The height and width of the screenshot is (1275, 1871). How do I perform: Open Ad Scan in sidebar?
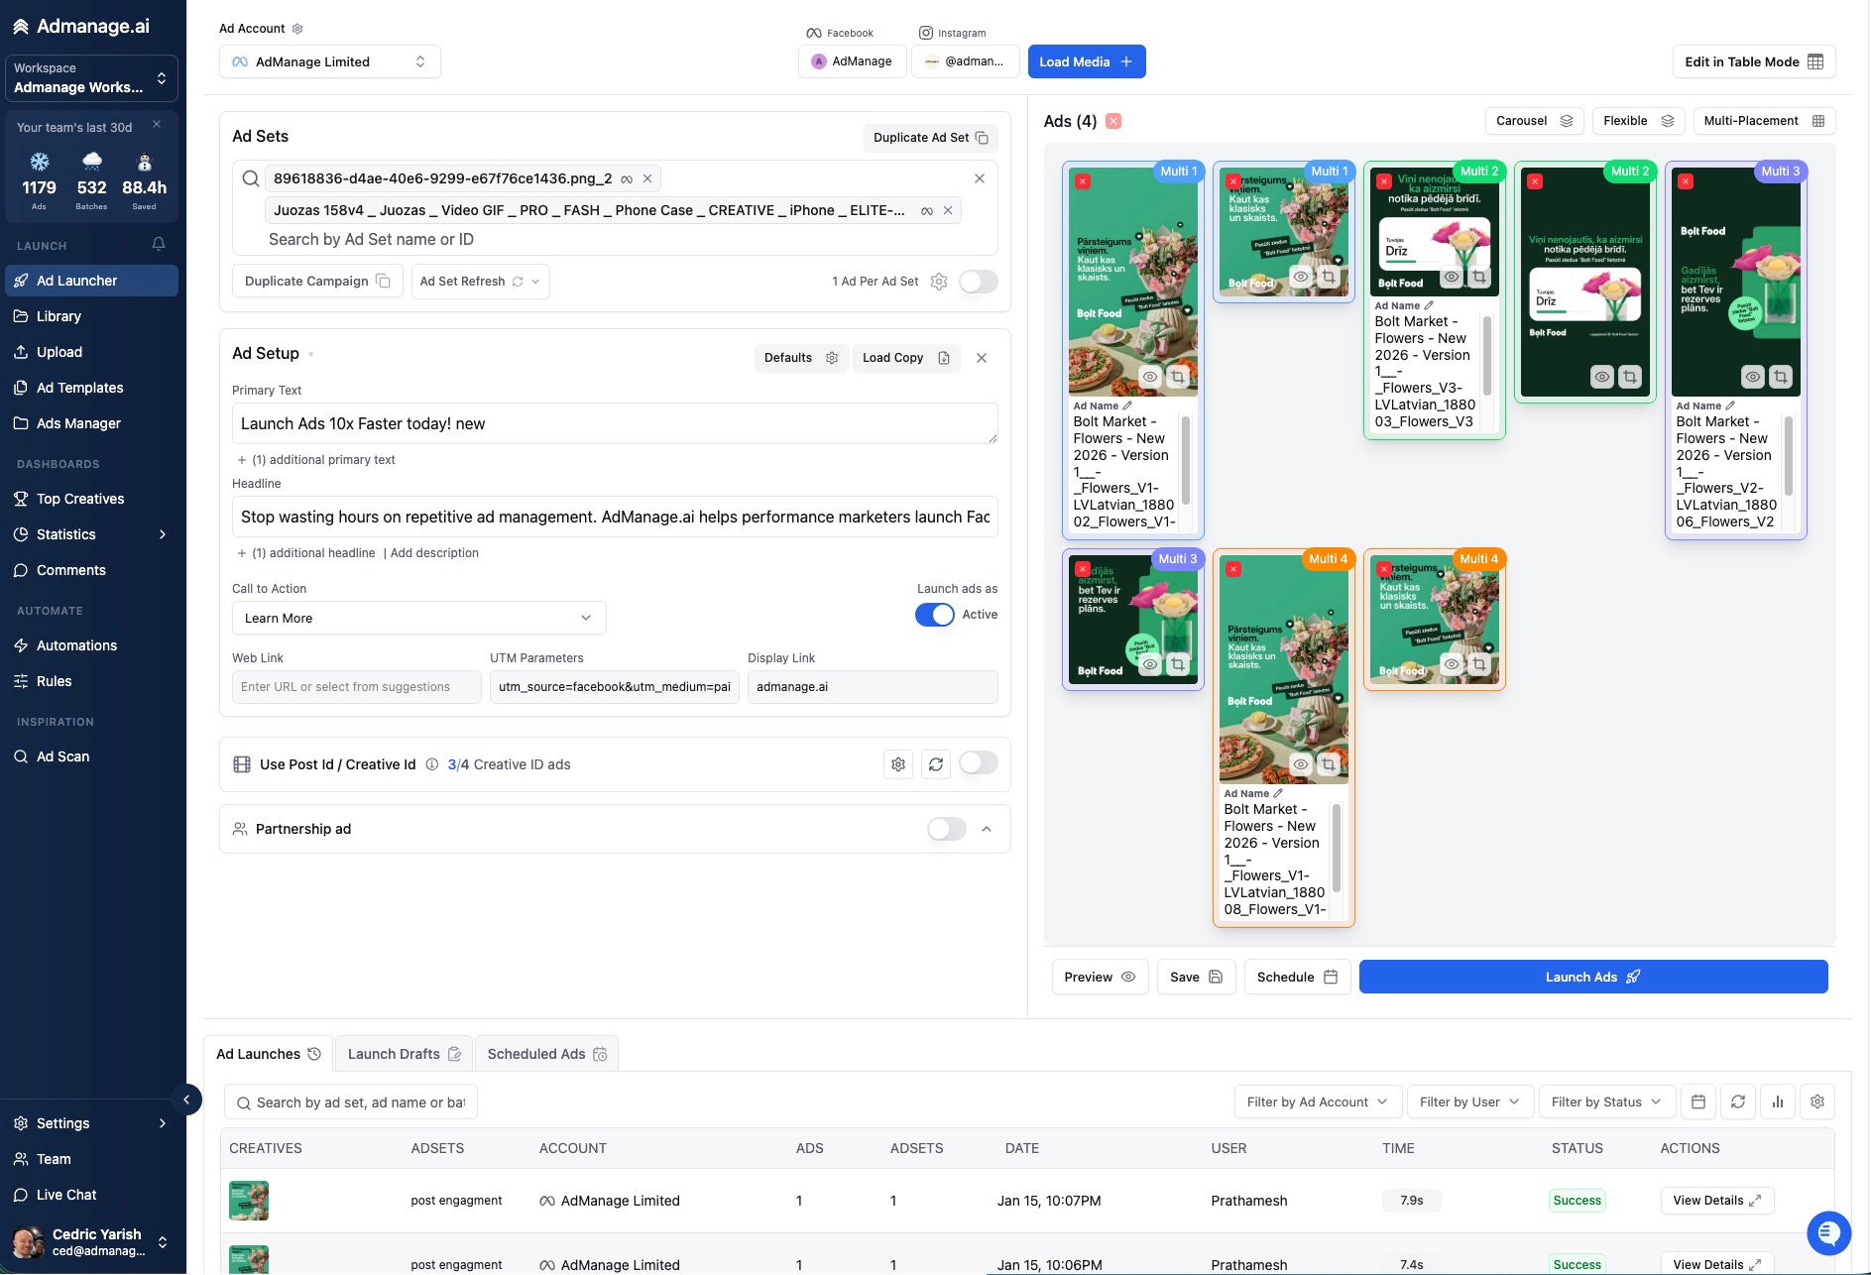[91, 756]
